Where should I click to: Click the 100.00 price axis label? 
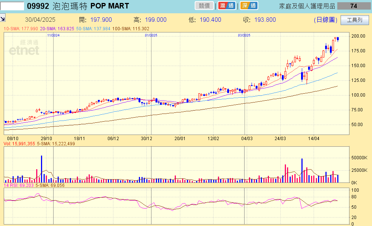pos(358,95)
